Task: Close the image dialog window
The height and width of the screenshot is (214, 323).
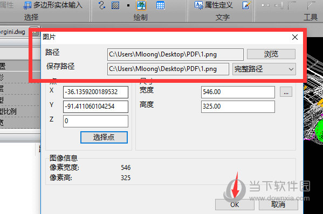Action: tap(295, 37)
